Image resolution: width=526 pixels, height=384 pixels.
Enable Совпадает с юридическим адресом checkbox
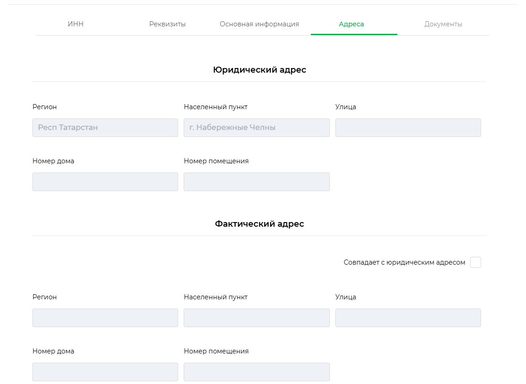tap(476, 262)
